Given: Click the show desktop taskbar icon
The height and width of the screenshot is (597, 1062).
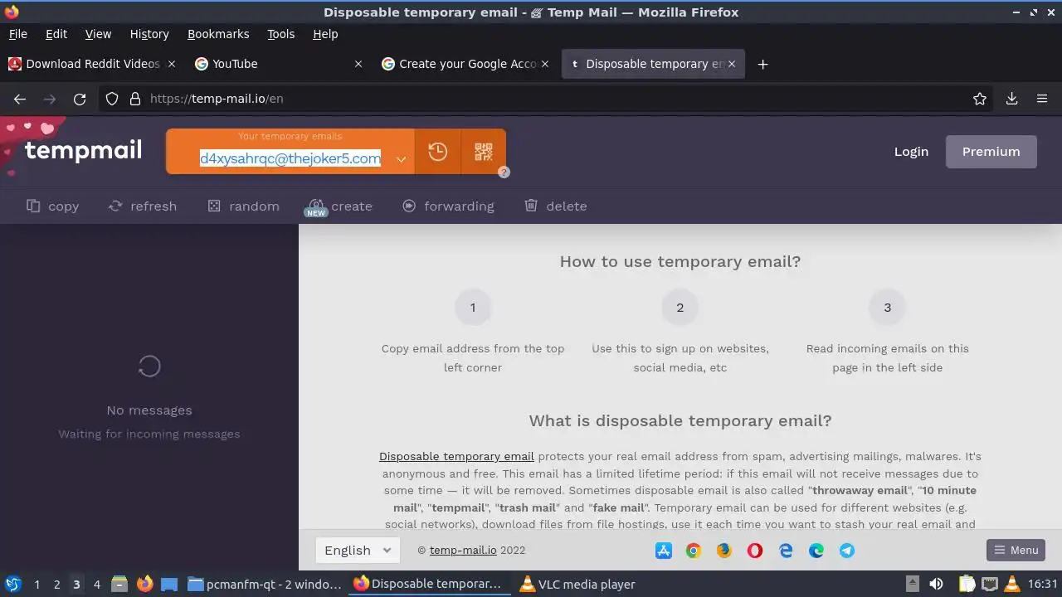Looking at the screenshot, I should (169, 584).
